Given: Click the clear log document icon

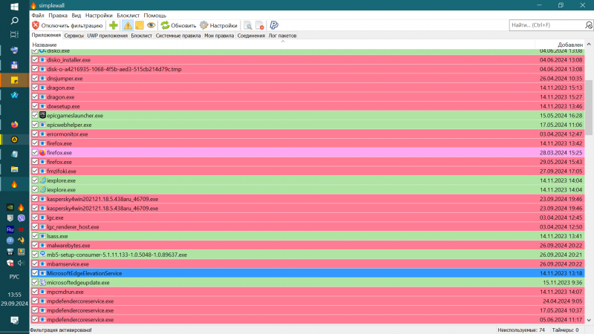Looking at the screenshot, I should (x=260, y=25).
